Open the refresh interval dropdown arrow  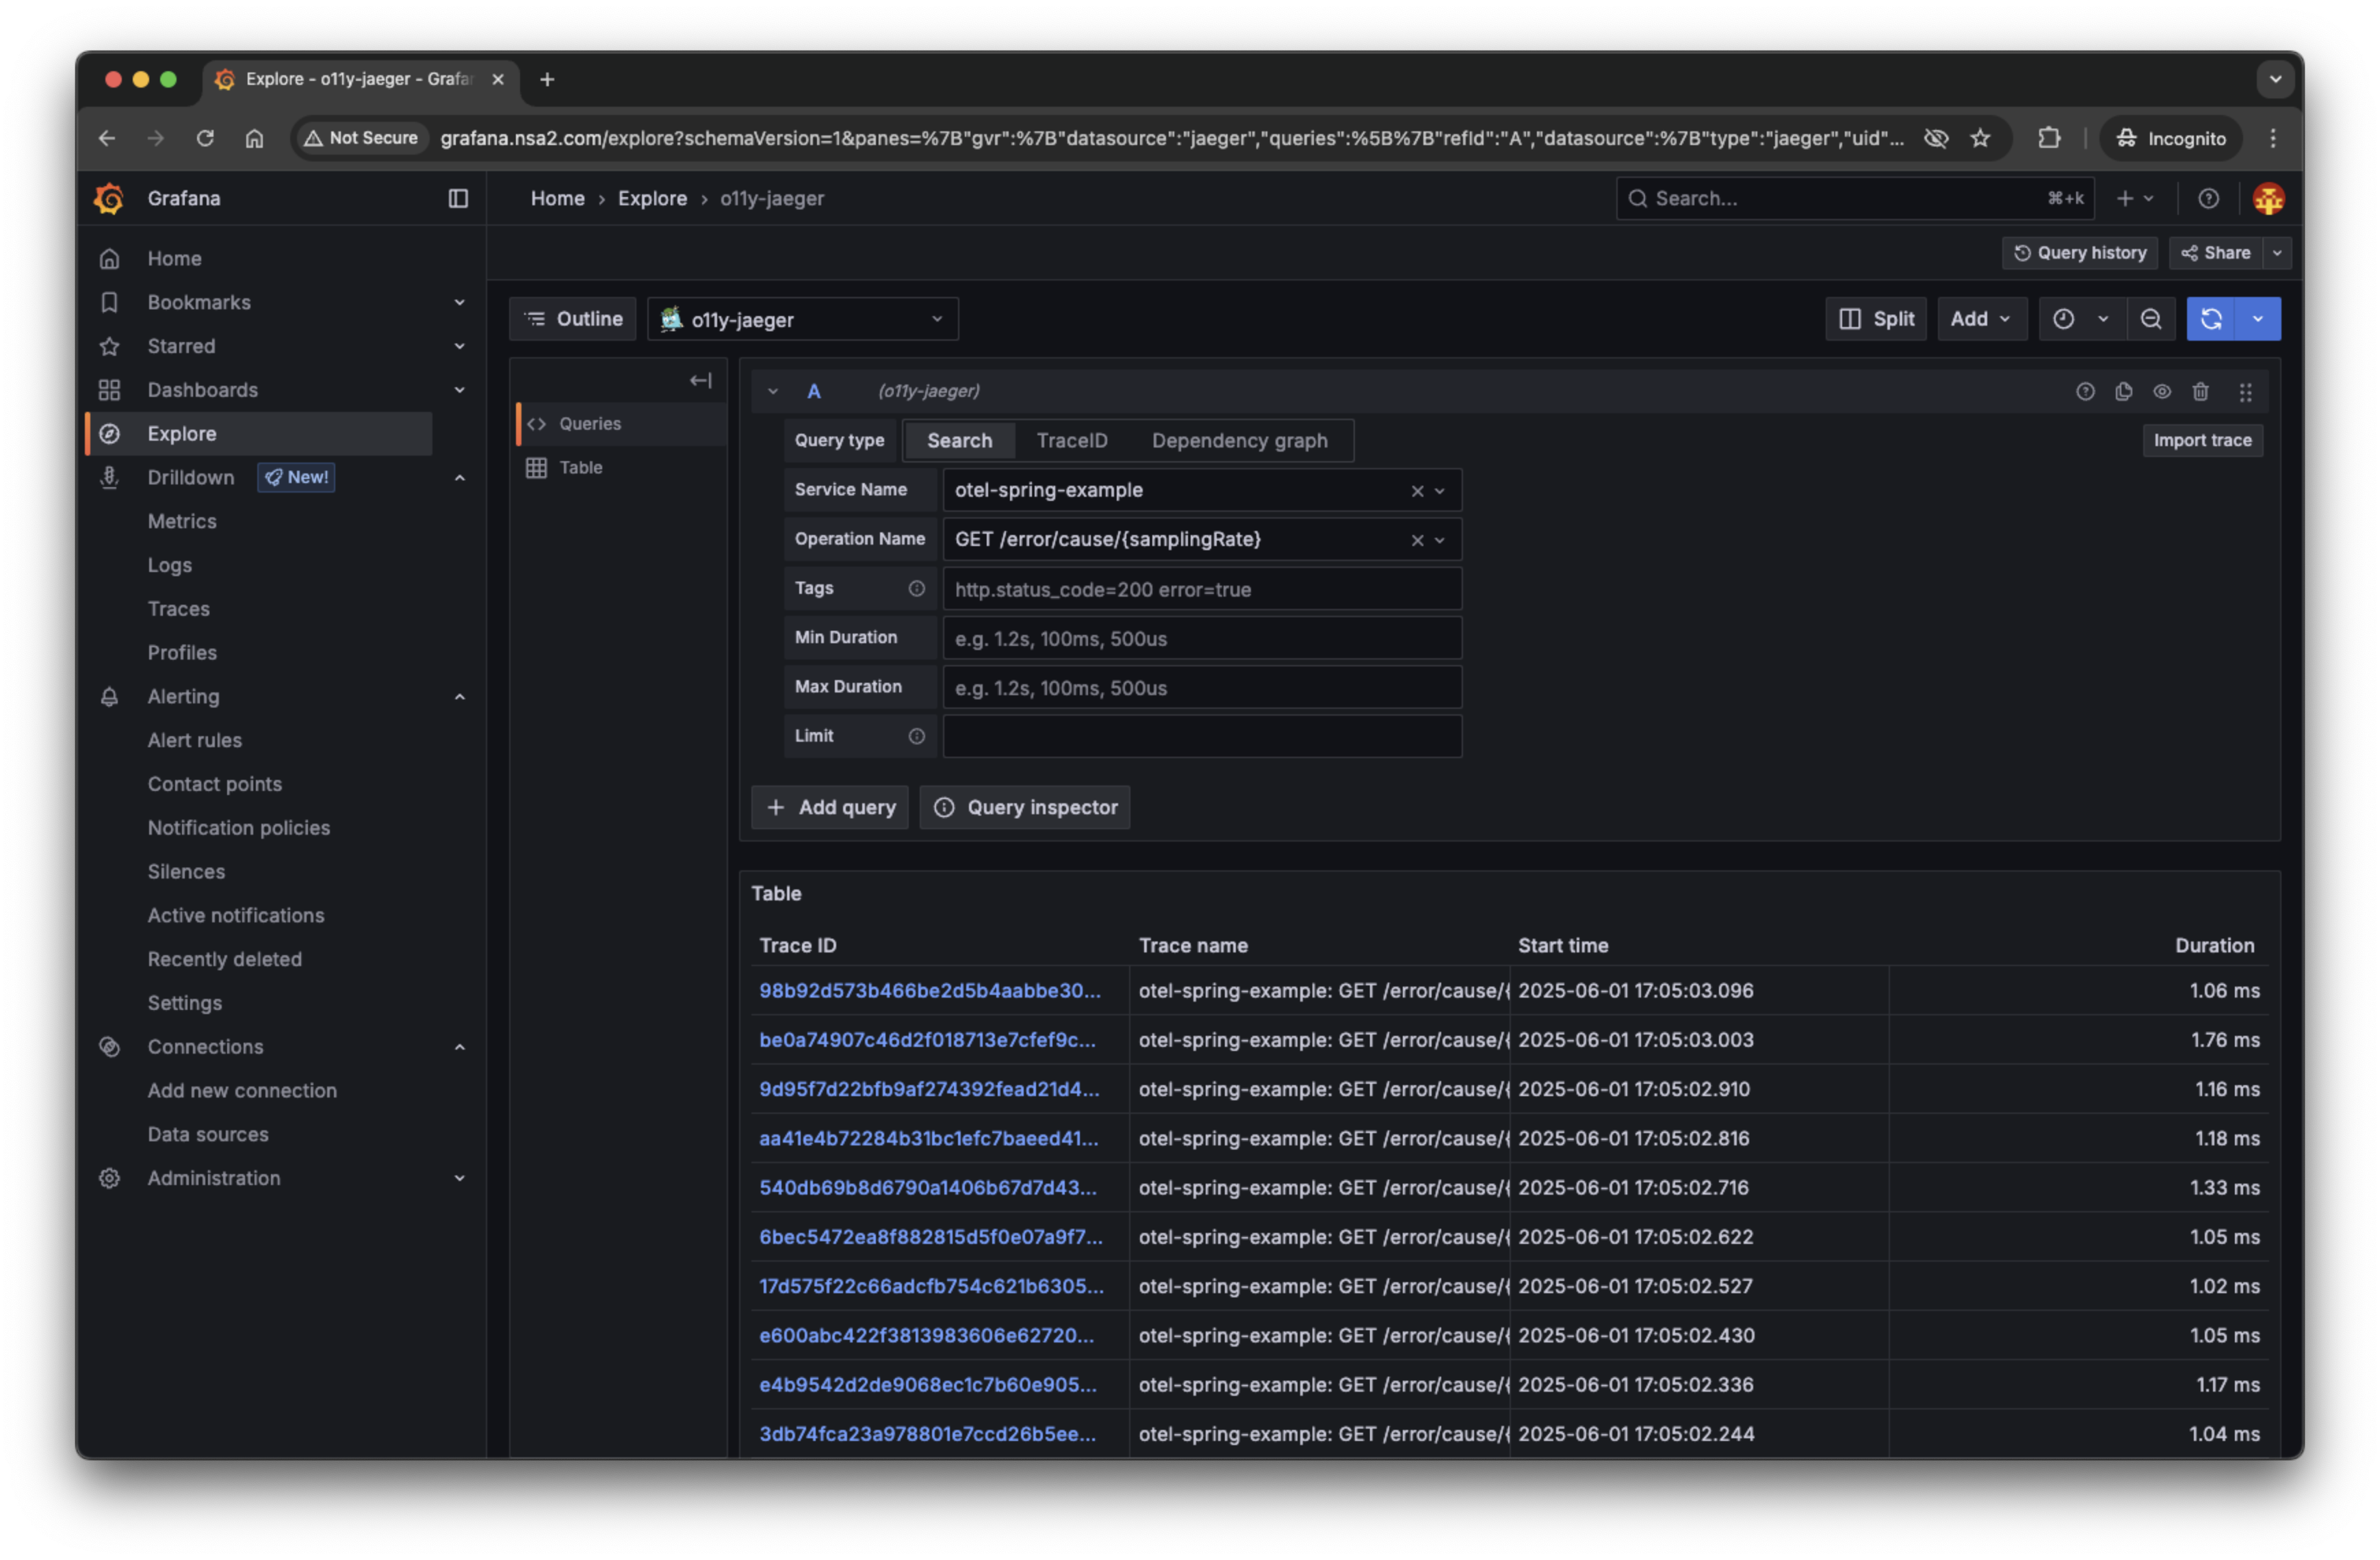(2257, 319)
